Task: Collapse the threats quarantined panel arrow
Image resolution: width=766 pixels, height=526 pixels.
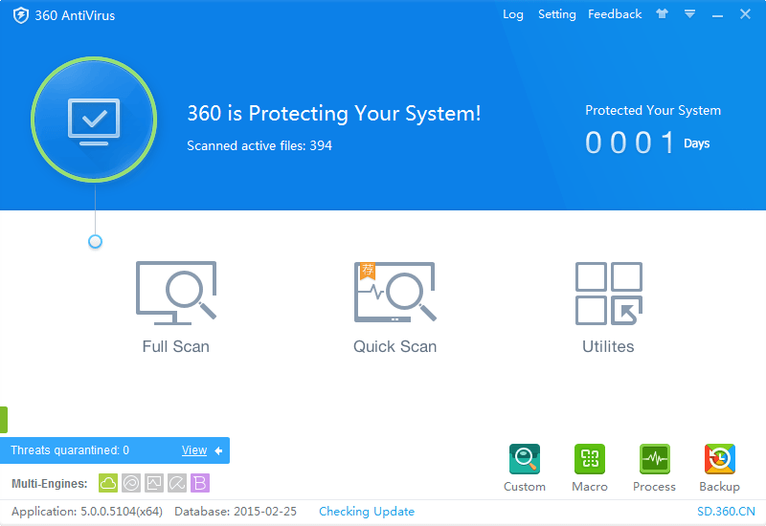Action: [x=218, y=450]
